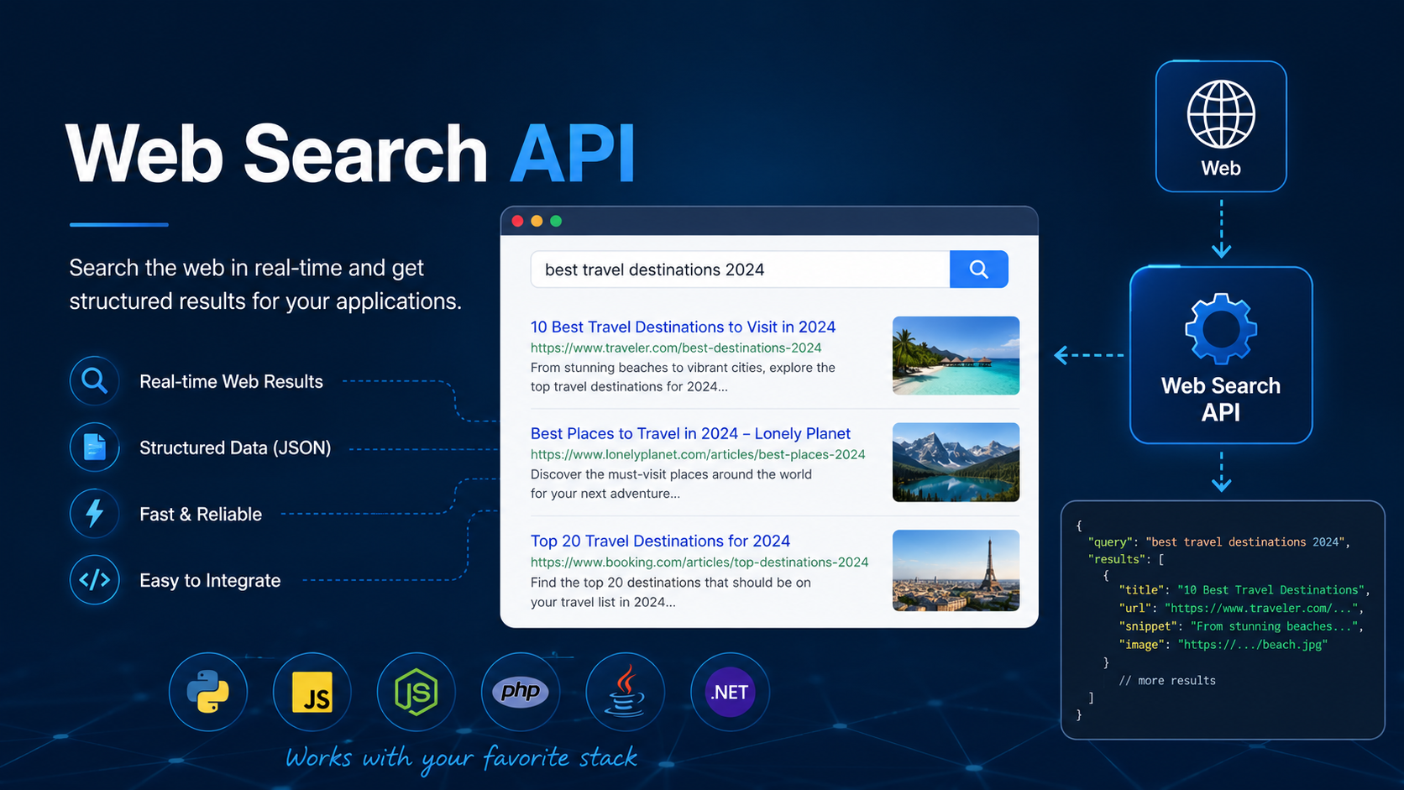Click the document icon beside Structured Data (JSON)
This screenshot has height=790, width=1404.
(95, 447)
